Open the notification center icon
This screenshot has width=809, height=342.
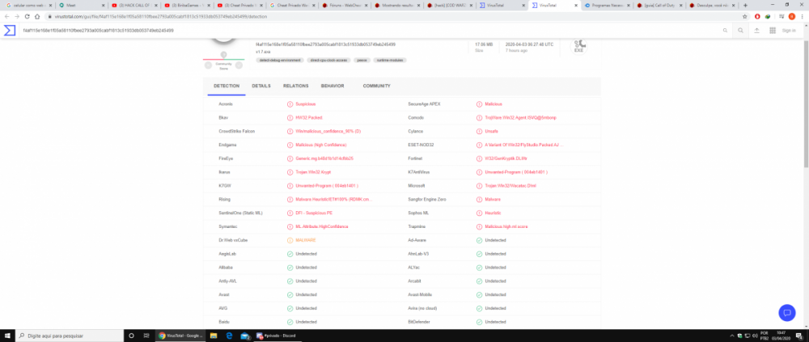[x=798, y=336]
